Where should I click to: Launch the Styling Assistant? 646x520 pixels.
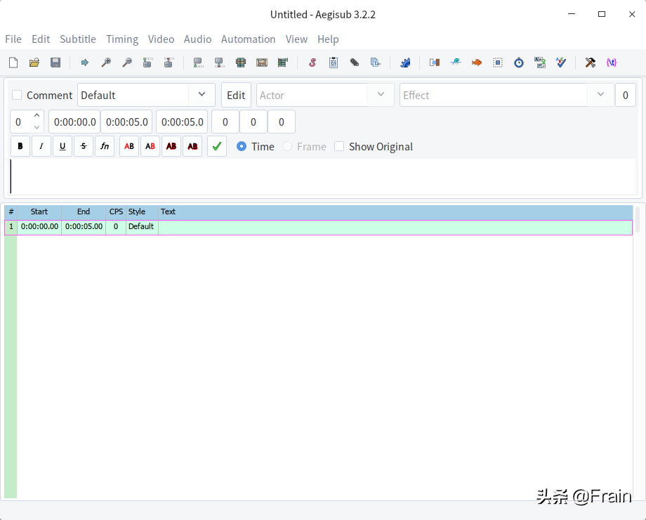point(455,63)
